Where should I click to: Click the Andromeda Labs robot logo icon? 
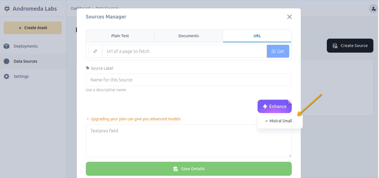click(x=7, y=9)
